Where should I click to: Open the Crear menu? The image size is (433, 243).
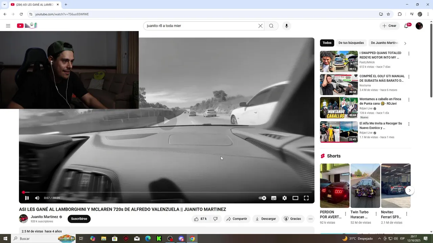pos(389,26)
